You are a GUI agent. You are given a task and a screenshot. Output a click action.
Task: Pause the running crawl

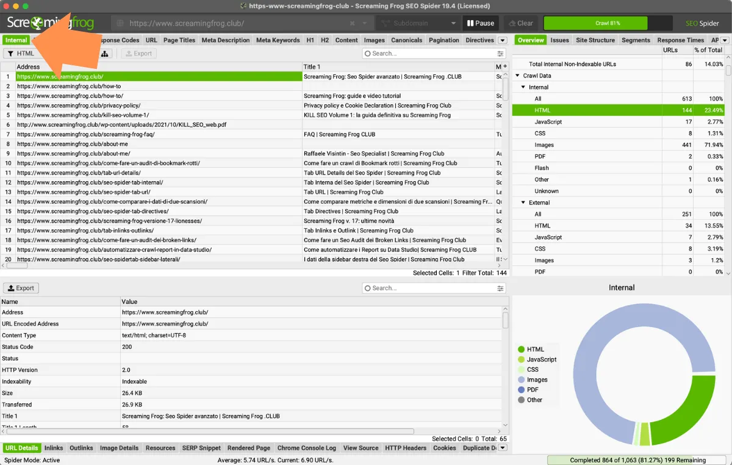pos(480,23)
